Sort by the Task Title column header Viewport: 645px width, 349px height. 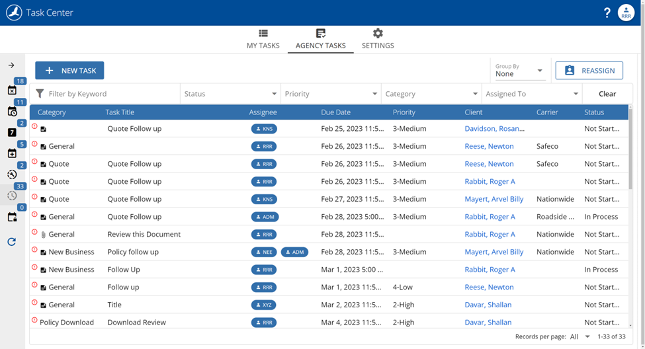pos(120,112)
